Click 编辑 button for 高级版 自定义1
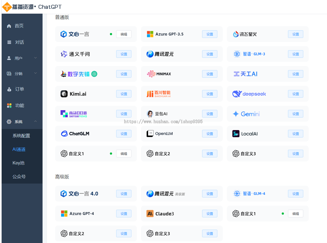 (296, 214)
